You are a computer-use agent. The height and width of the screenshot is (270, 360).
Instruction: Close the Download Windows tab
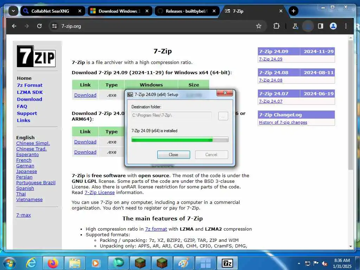(147, 11)
